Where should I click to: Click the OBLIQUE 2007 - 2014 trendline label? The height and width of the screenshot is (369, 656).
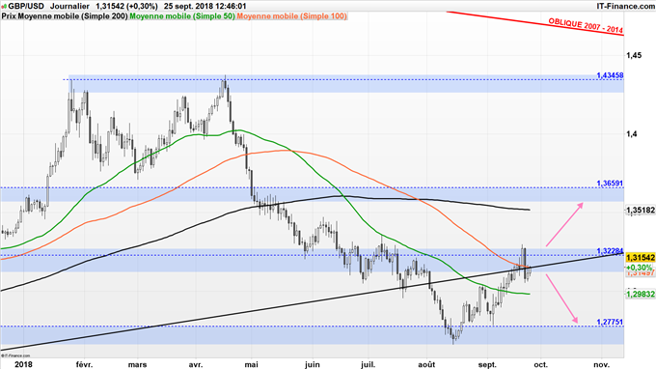point(586,26)
